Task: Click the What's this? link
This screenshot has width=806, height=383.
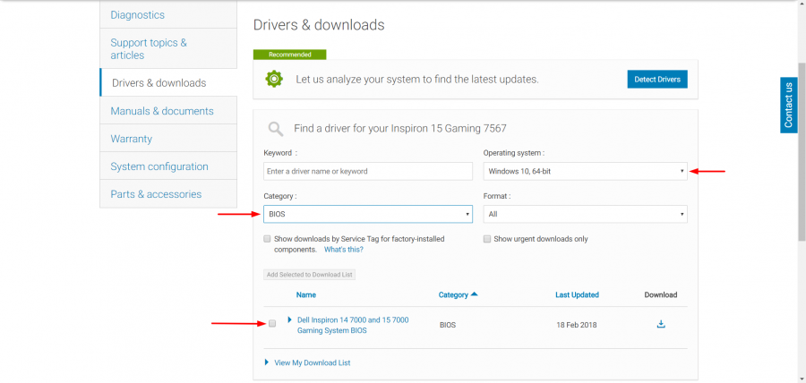Action: pyautogui.click(x=344, y=250)
